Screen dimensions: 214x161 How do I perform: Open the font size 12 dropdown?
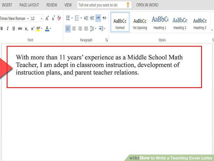click(42, 19)
